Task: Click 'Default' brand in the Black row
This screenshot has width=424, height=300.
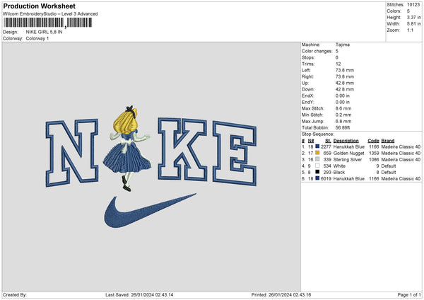Action: coord(389,172)
